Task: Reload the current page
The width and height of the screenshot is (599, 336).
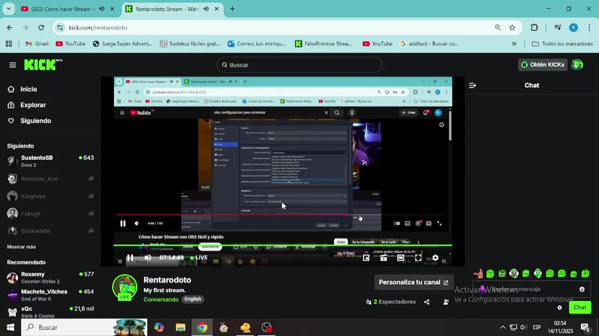Action: [41, 28]
